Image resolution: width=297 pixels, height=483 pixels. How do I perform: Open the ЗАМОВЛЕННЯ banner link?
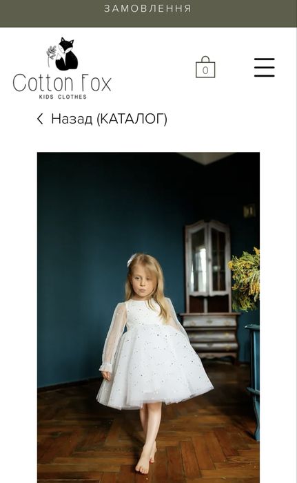(x=147, y=8)
